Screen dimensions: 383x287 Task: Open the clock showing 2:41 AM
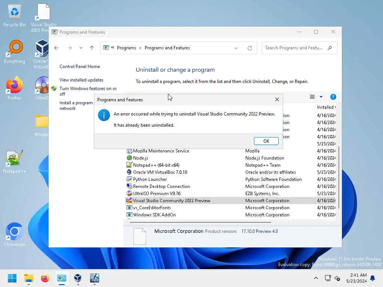[356, 278]
